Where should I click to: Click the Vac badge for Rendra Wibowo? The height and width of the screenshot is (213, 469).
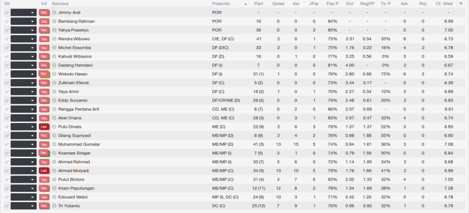point(44,39)
